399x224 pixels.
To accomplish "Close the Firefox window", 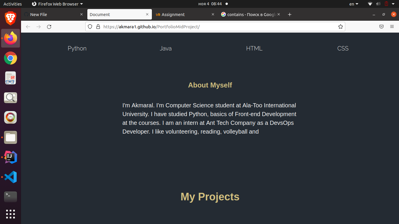I will coord(394,14).
